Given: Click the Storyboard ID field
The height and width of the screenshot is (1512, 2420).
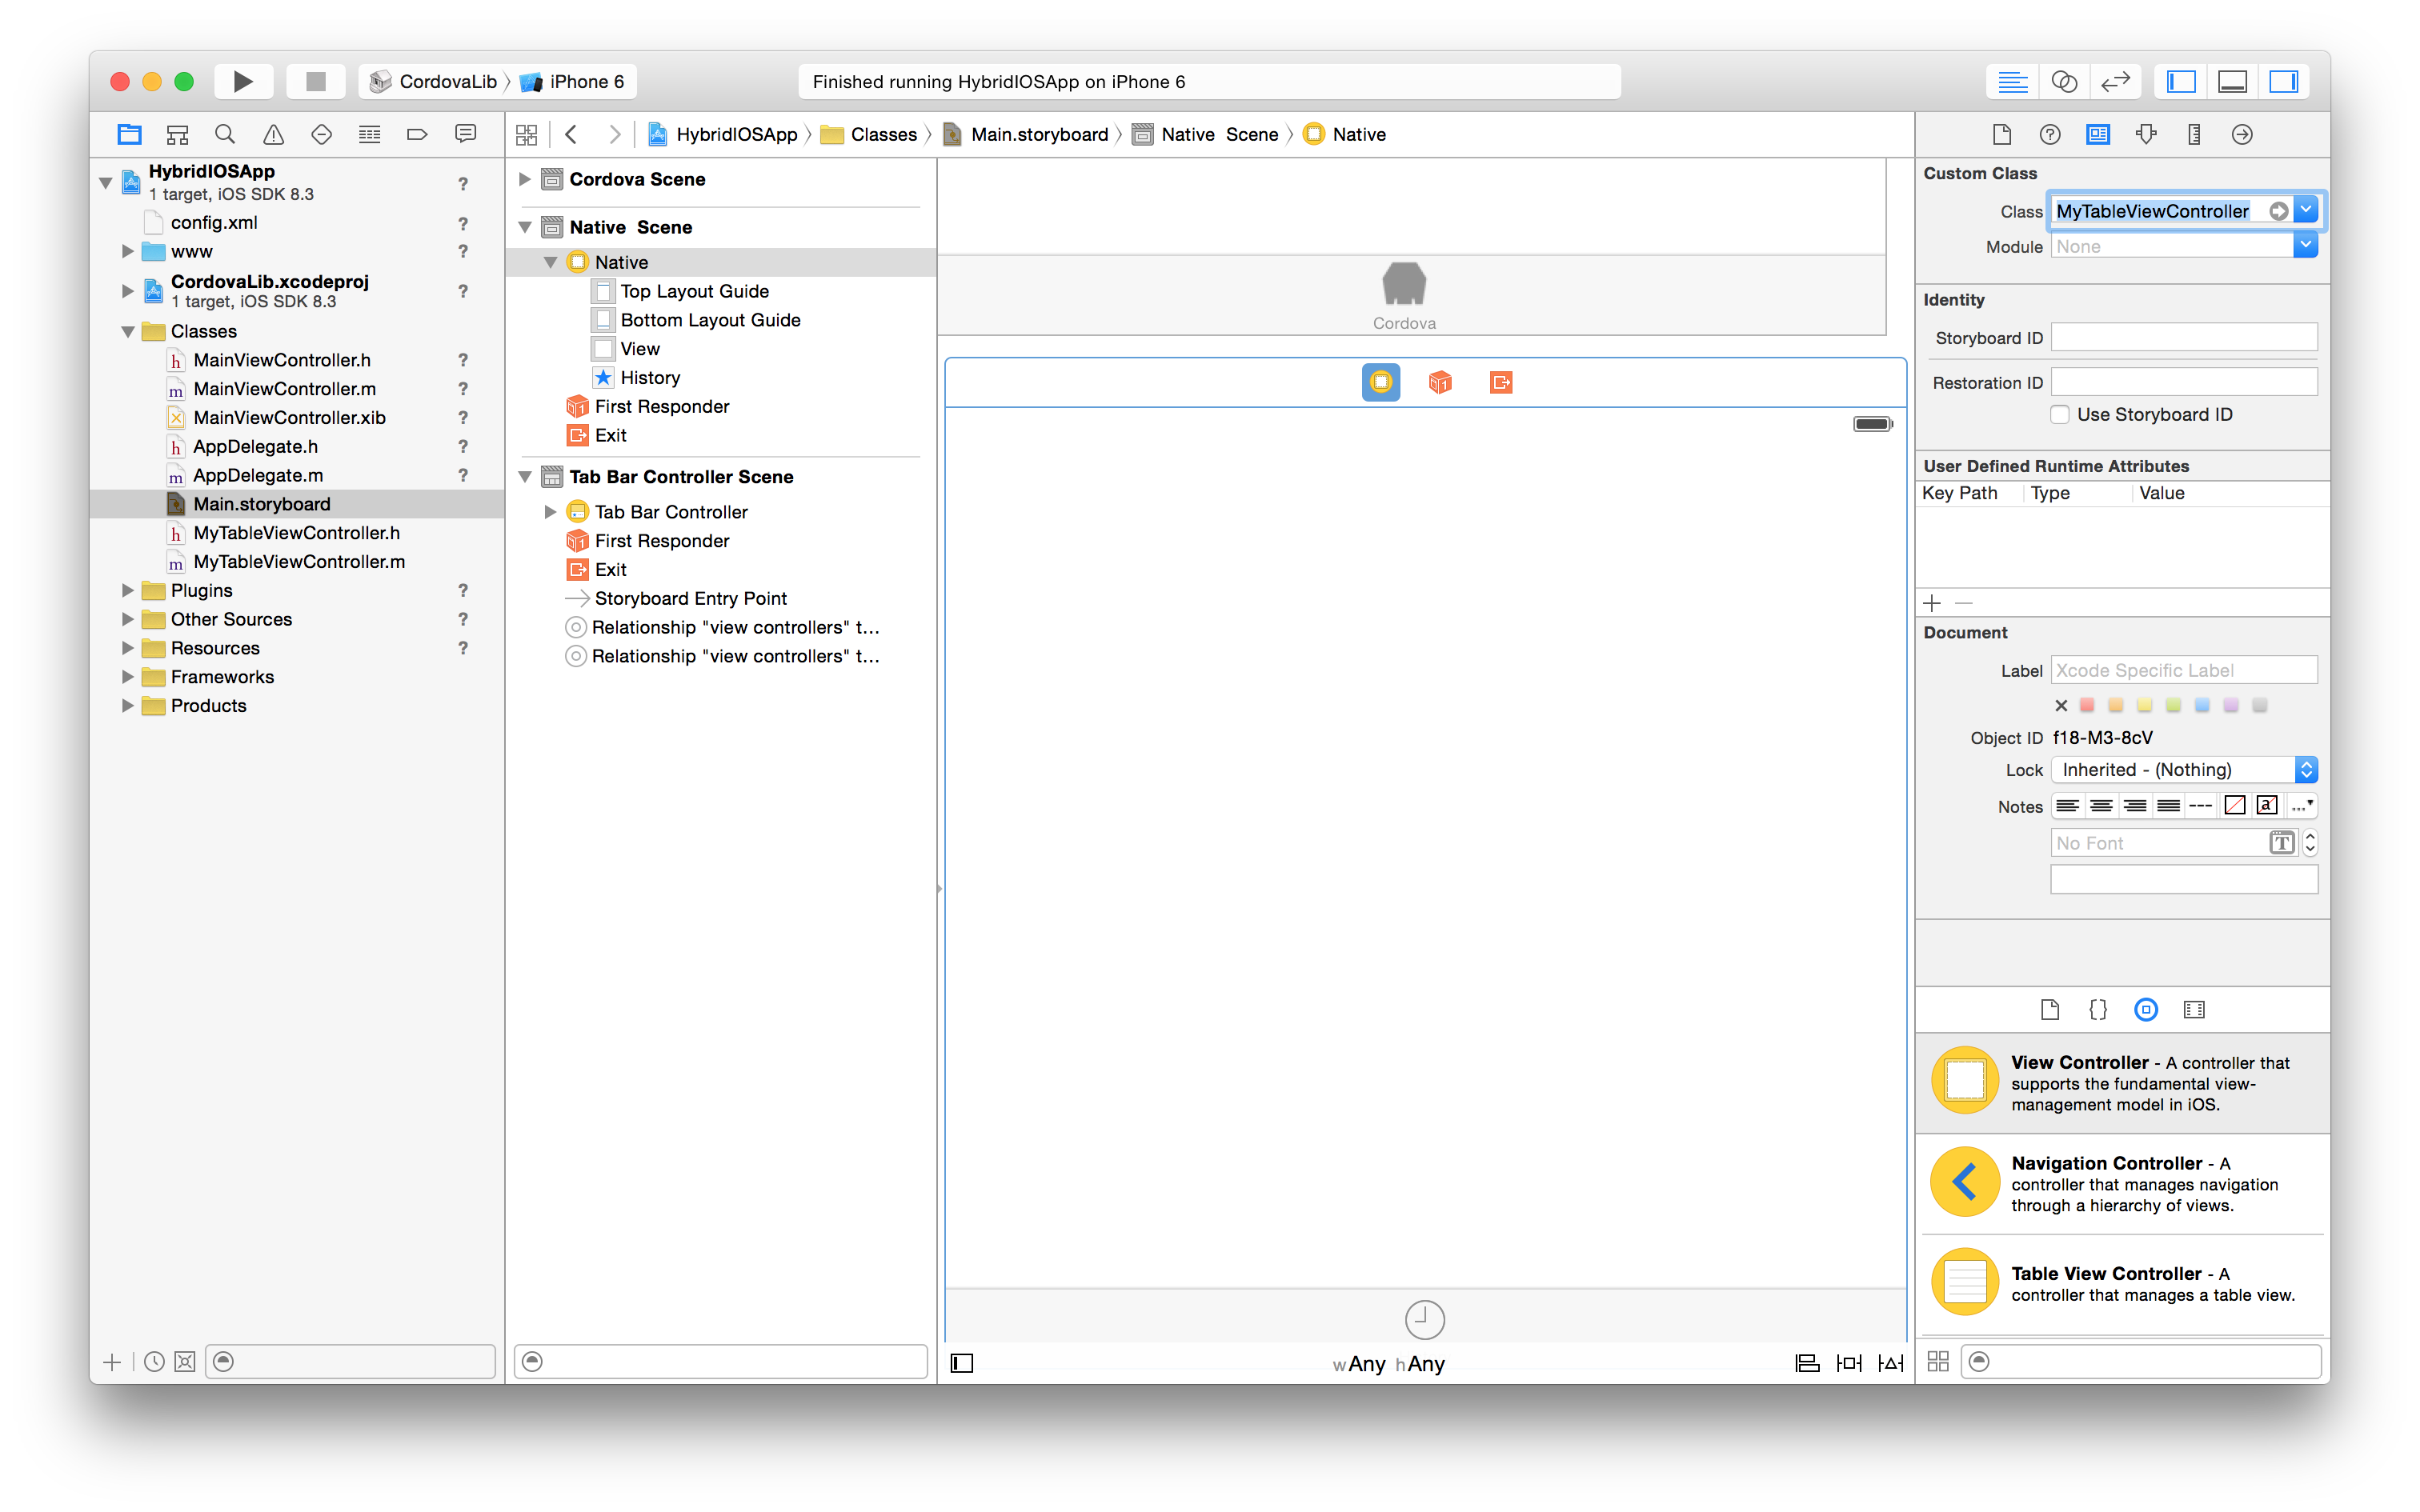Looking at the screenshot, I should (x=2184, y=337).
